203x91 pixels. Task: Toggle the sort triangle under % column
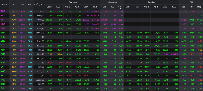[x=121, y=8]
